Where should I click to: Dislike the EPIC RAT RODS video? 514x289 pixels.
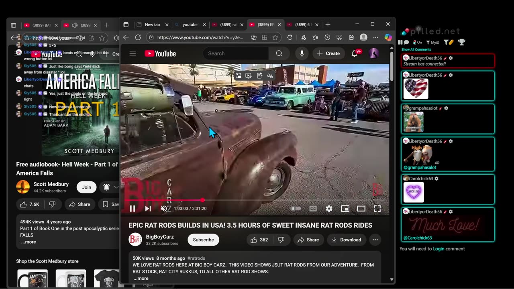281,240
